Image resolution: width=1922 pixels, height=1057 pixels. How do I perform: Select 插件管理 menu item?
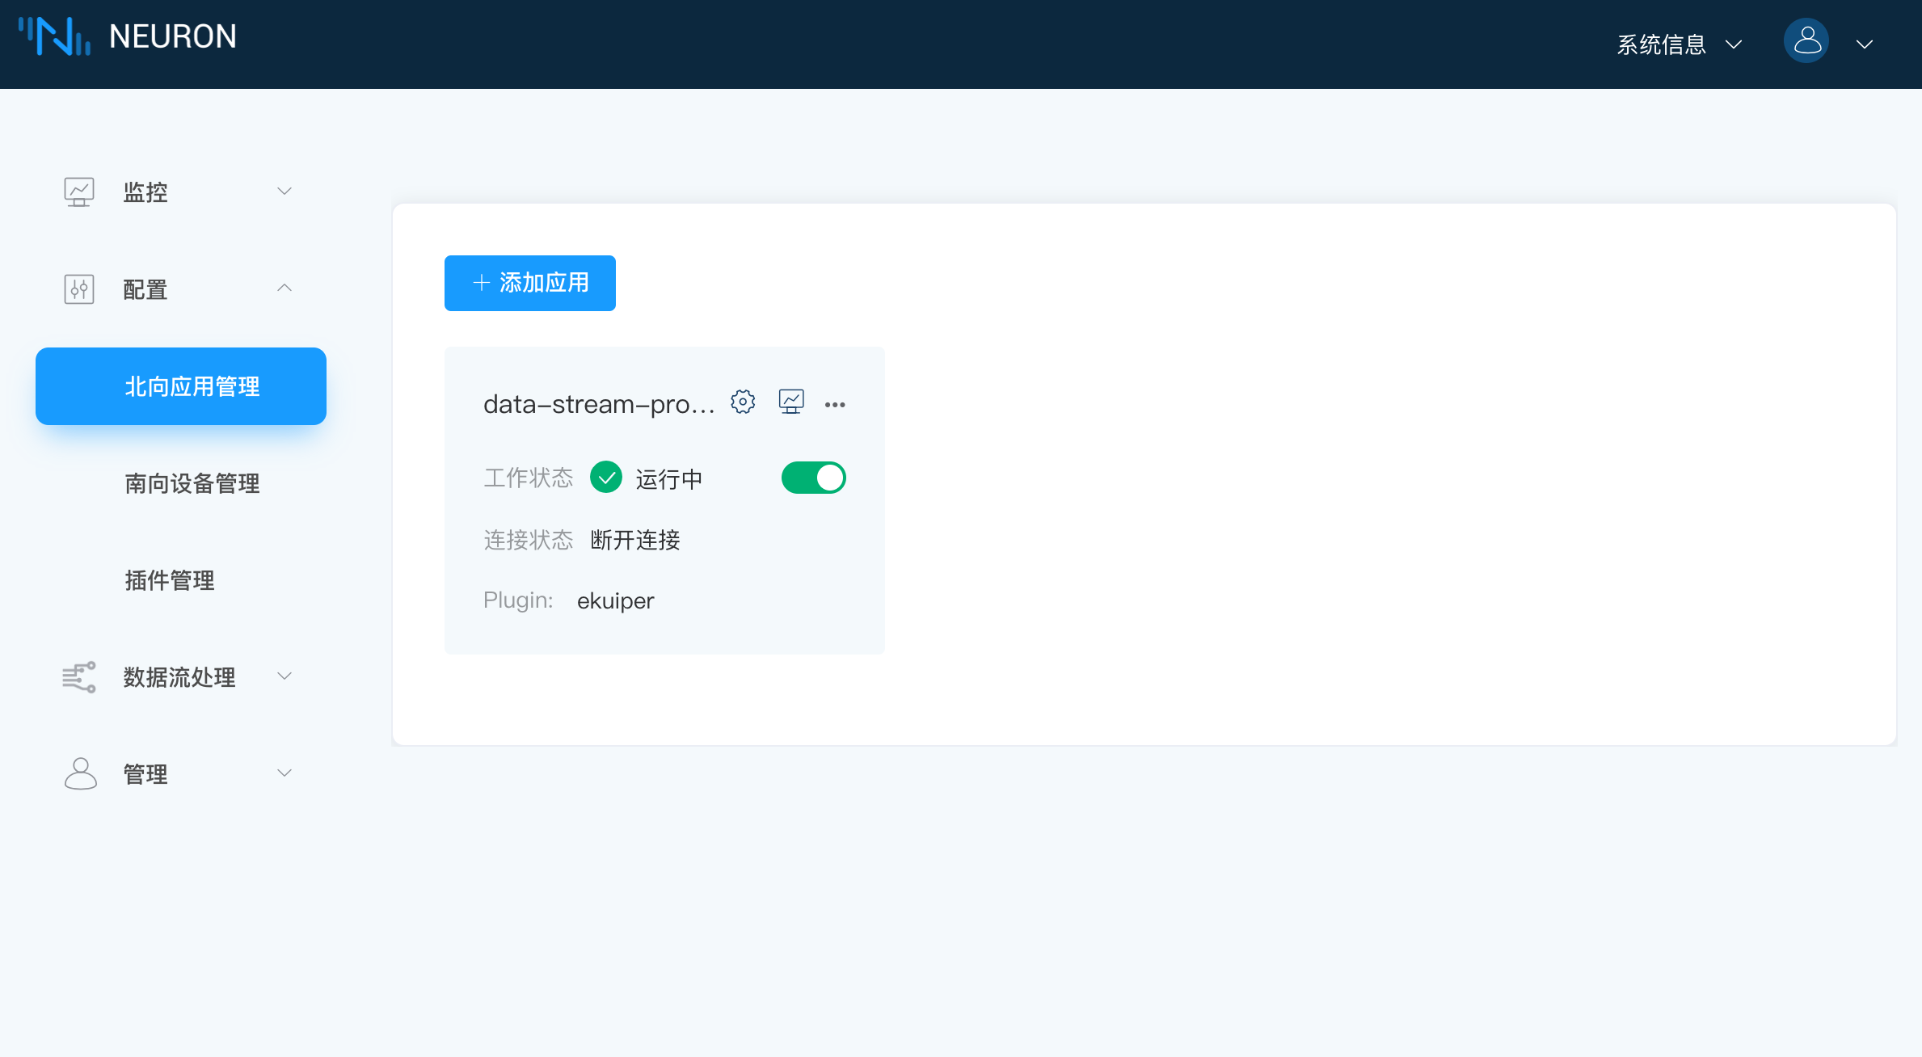pyautogui.click(x=170, y=580)
